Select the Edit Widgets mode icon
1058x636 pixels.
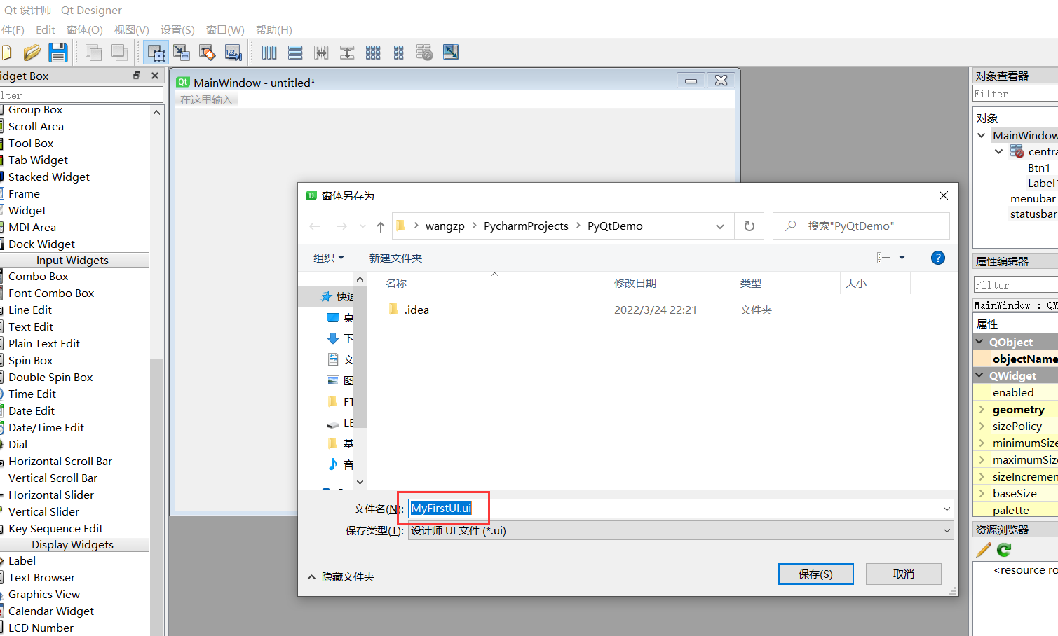click(x=156, y=53)
